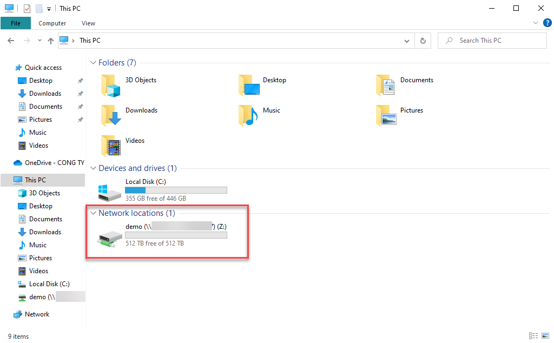The image size is (554, 343).
Task: Switch to the Computer ribbon tab
Action: click(52, 23)
